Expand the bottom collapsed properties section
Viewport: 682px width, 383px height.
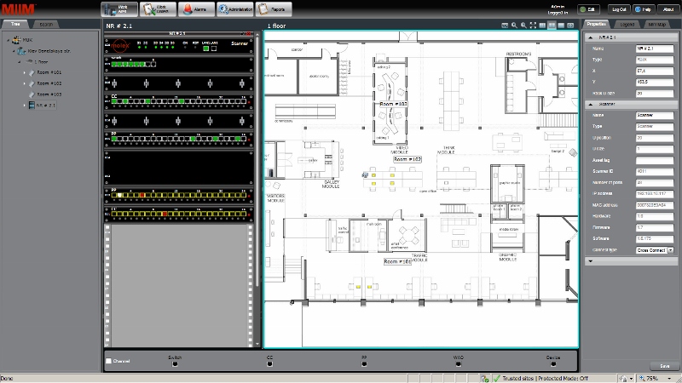point(591,261)
